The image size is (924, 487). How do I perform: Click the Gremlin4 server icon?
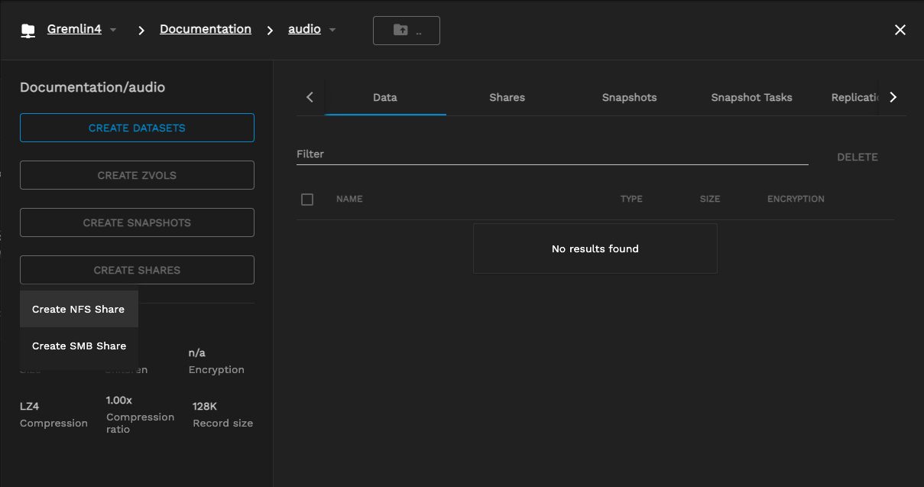coord(28,31)
